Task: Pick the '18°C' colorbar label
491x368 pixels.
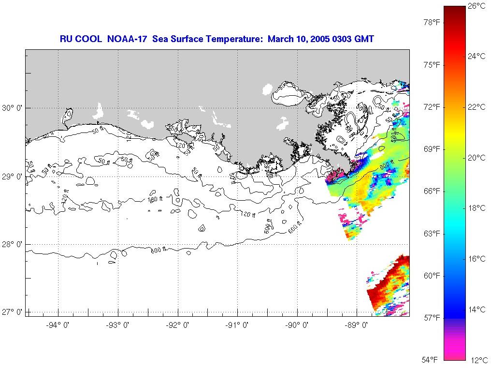Action: (477, 208)
